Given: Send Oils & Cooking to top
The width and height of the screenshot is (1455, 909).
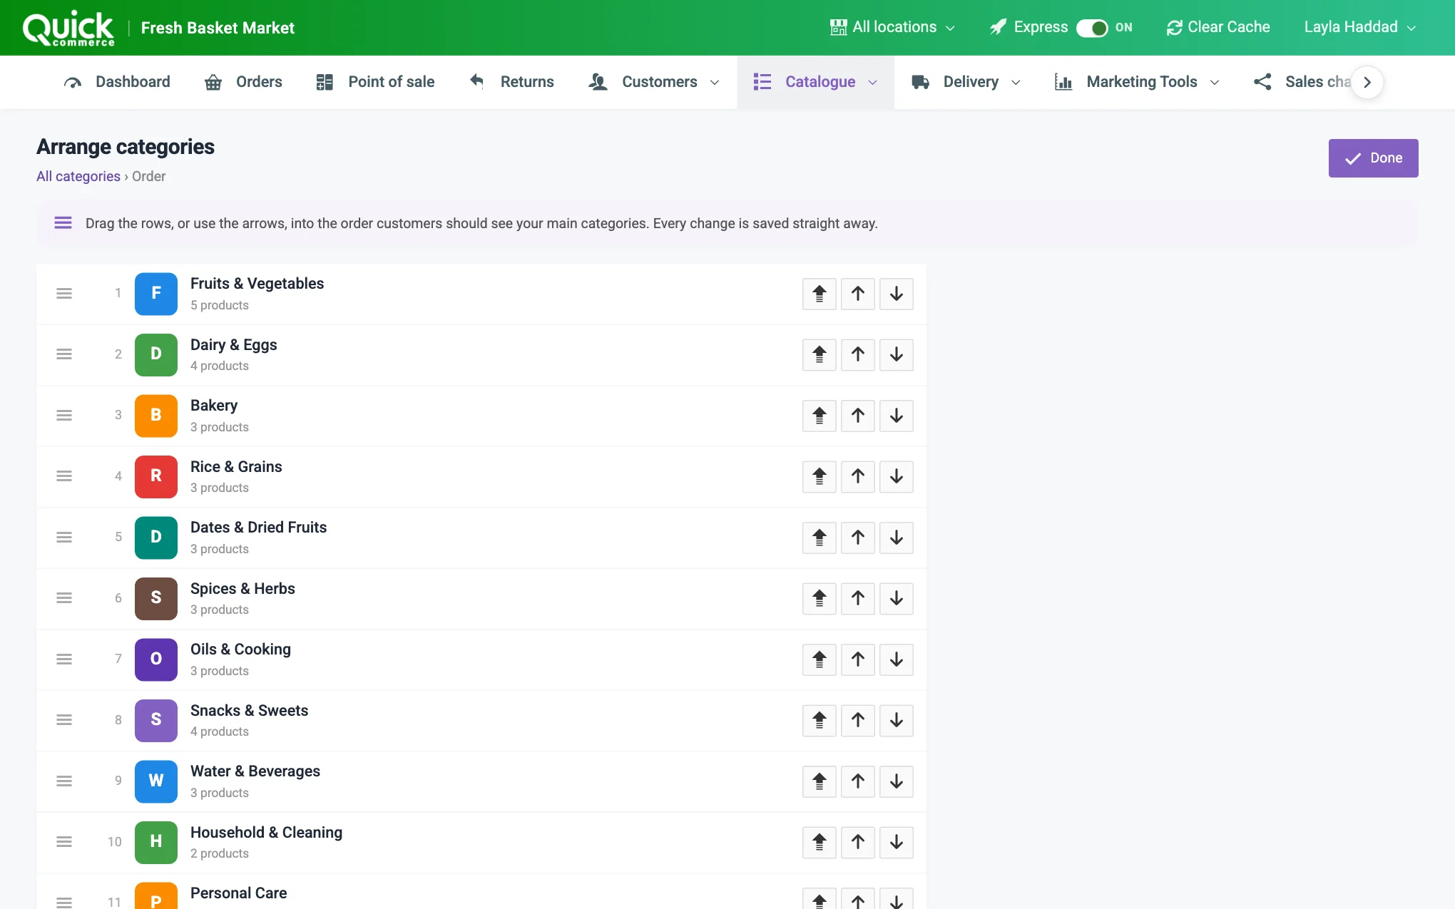Looking at the screenshot, I should 819,659.
